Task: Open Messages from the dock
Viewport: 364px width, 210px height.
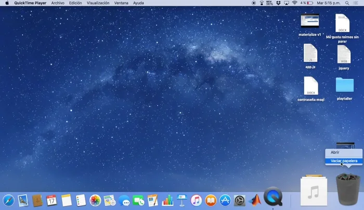Action: point(124,200)
